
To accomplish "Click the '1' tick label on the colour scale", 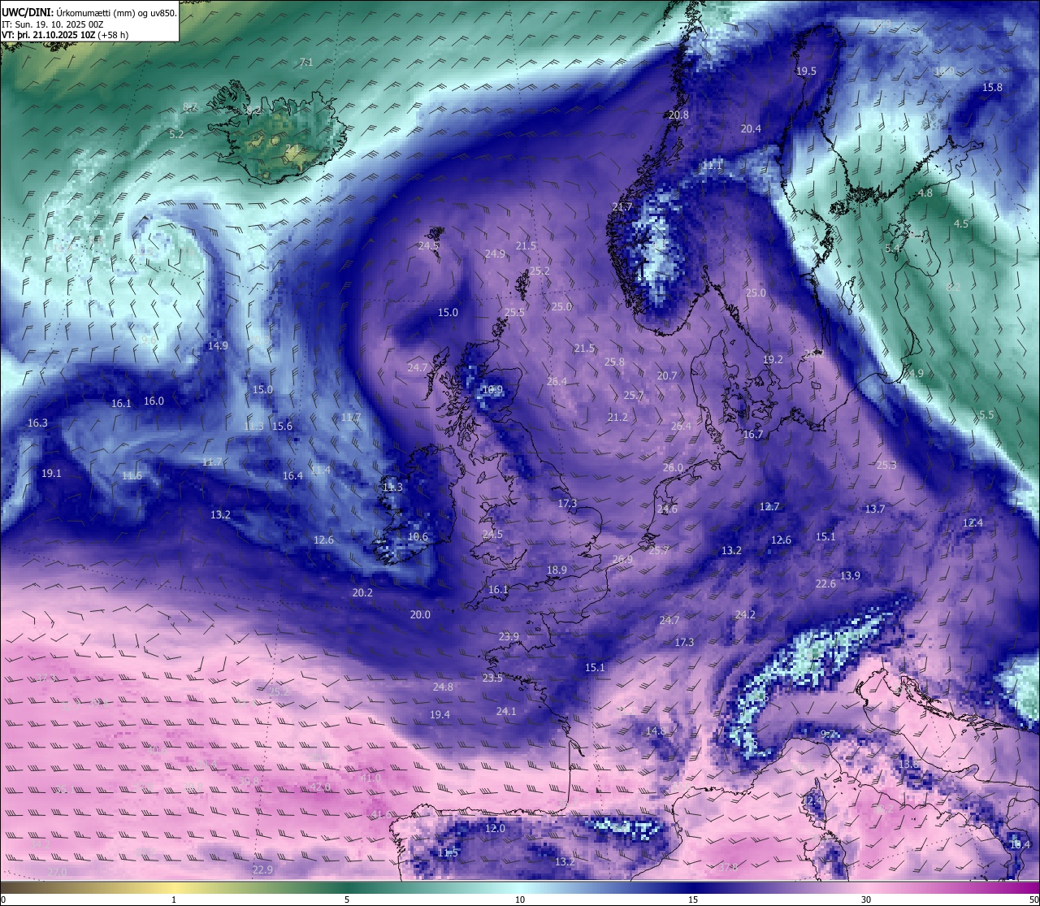I will coord(174,899).
